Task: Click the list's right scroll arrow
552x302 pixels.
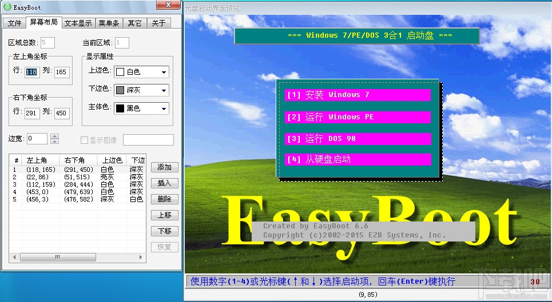Action: [141, 257]
